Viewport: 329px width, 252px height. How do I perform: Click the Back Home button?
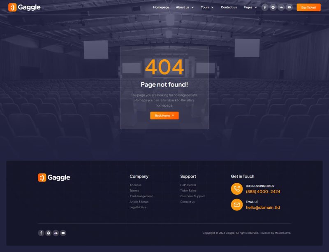[x=164, y=116]
